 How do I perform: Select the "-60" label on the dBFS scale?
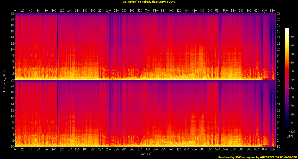pyautogui.click(x=291, y=80)
